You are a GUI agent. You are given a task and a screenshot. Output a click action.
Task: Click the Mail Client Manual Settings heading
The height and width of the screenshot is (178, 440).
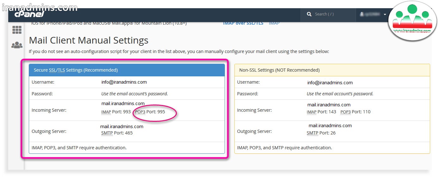tap(89, 40)
